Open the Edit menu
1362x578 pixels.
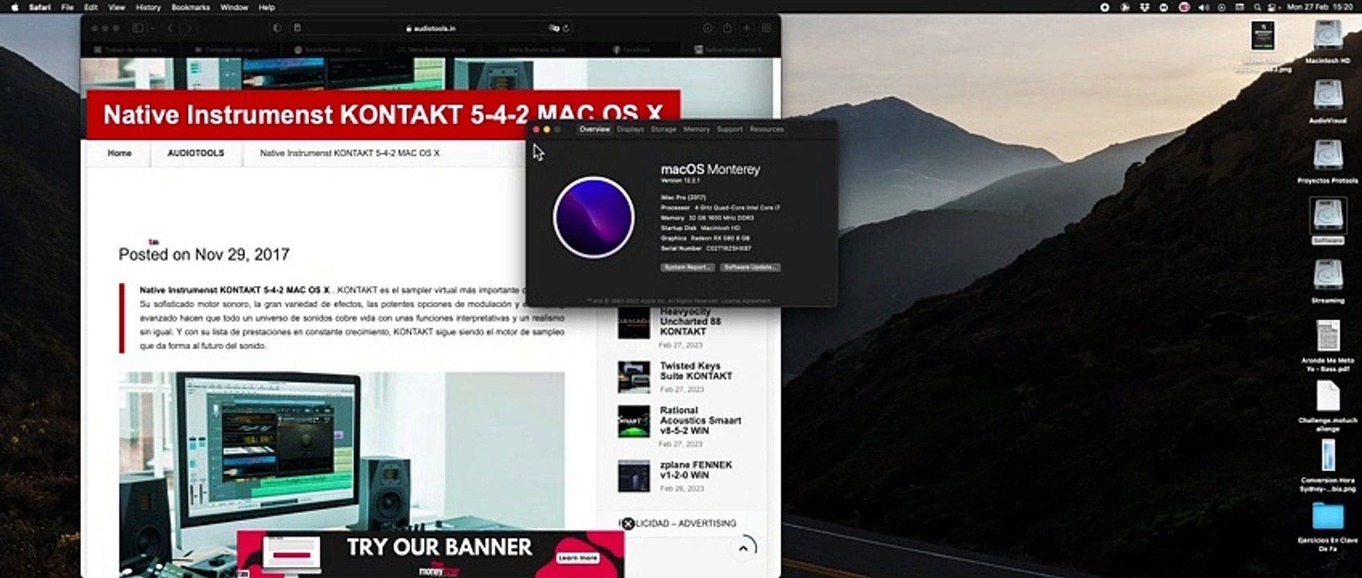(x=91, y=7)
